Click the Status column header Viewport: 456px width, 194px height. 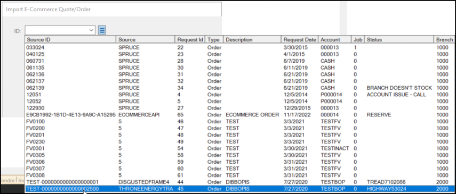pyautogui.click(x=399, y=40)
